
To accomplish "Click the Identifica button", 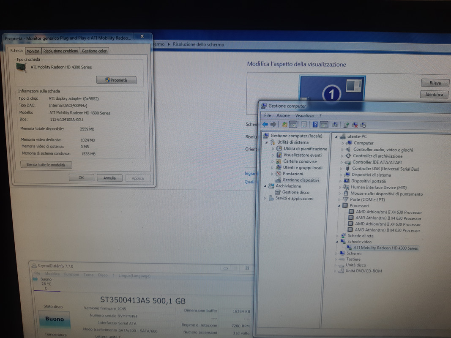I will point(434,94).
